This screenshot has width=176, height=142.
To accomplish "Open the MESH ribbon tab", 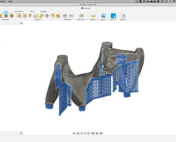I will click(6, 12).
